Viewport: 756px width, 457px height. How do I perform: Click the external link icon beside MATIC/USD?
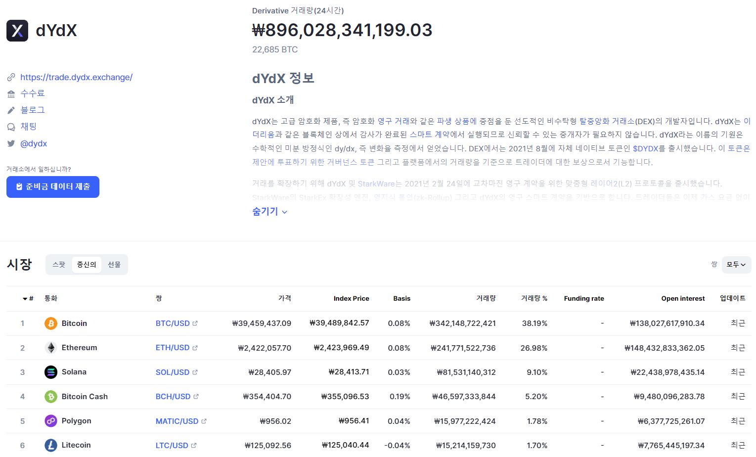204,421
